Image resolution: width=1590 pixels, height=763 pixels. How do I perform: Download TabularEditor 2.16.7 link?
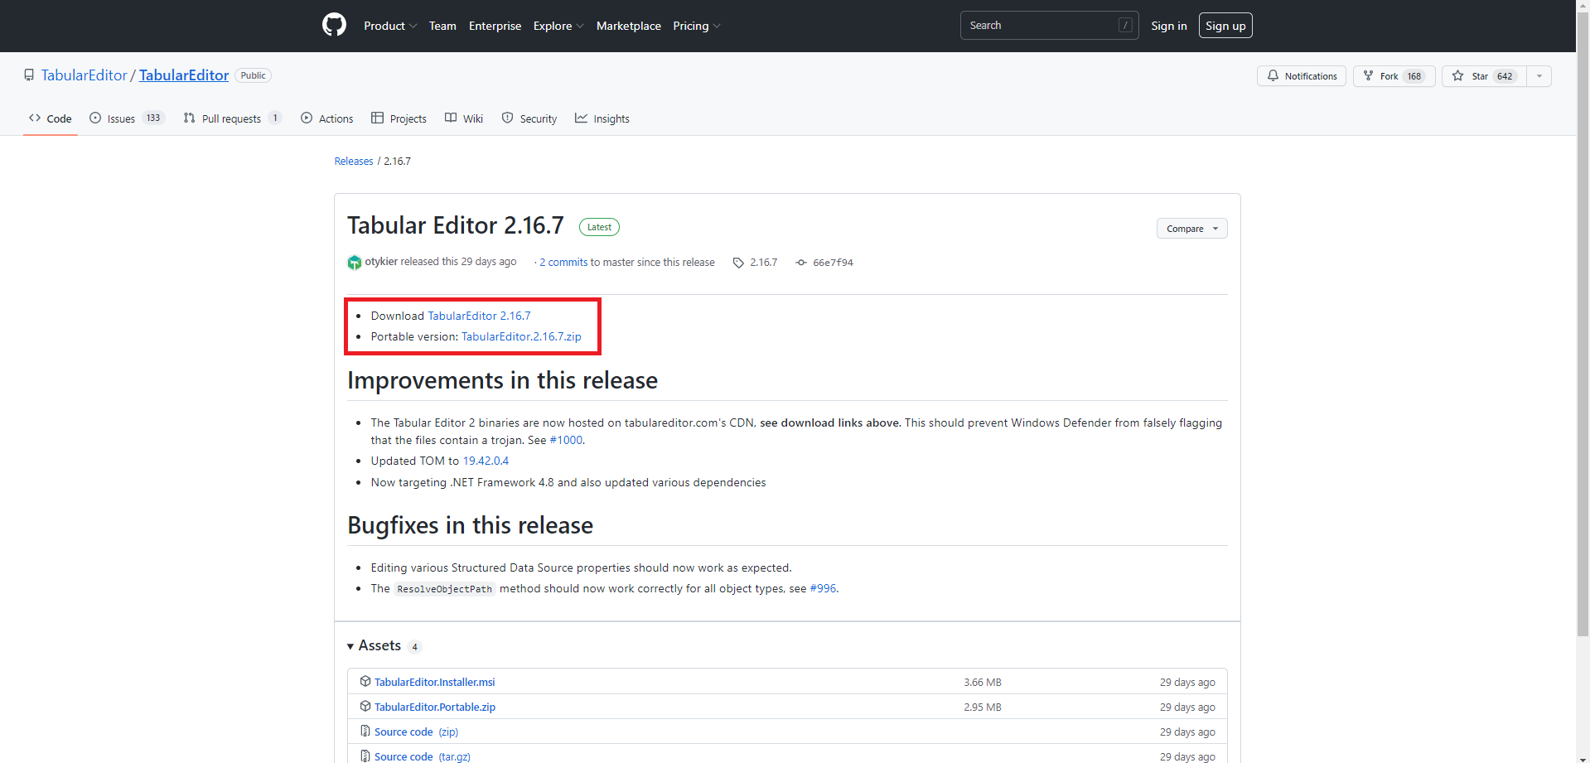point(479,316)
